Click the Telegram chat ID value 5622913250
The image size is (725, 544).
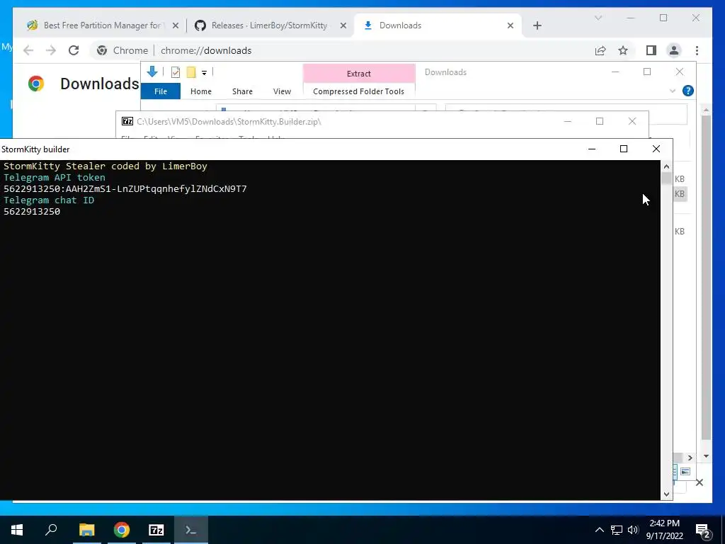(x=32, y=211)
